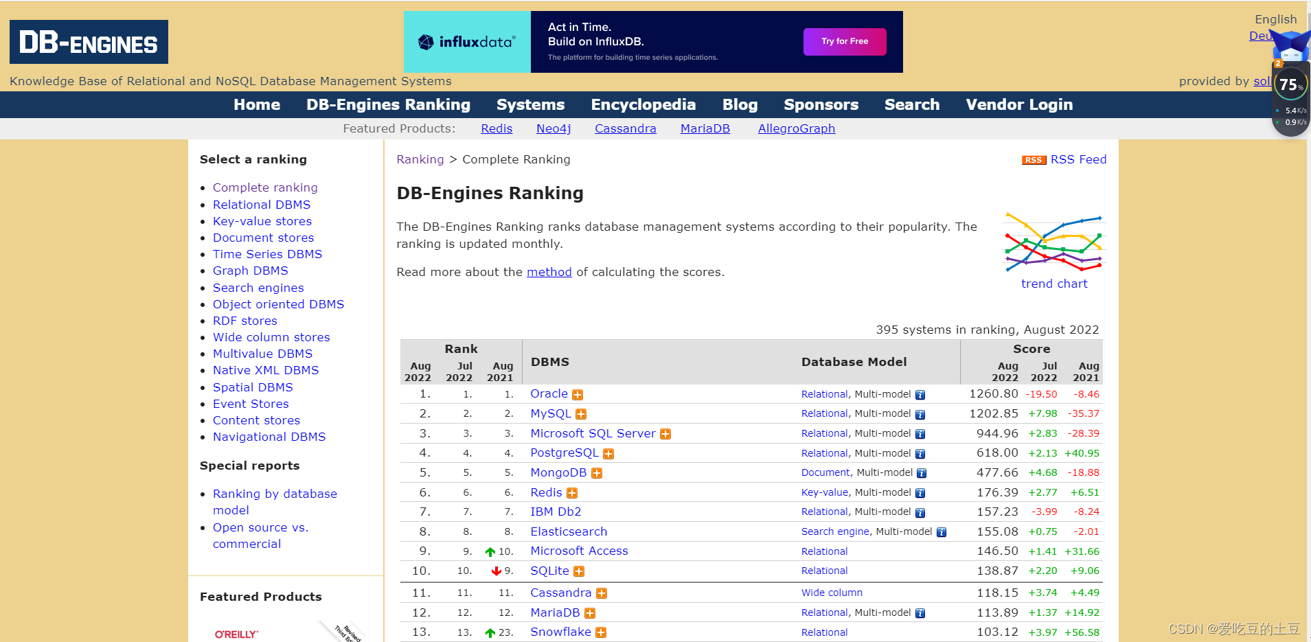Select Relational DBMS in the ranking list
The image size is (1311, 642).
262,205
